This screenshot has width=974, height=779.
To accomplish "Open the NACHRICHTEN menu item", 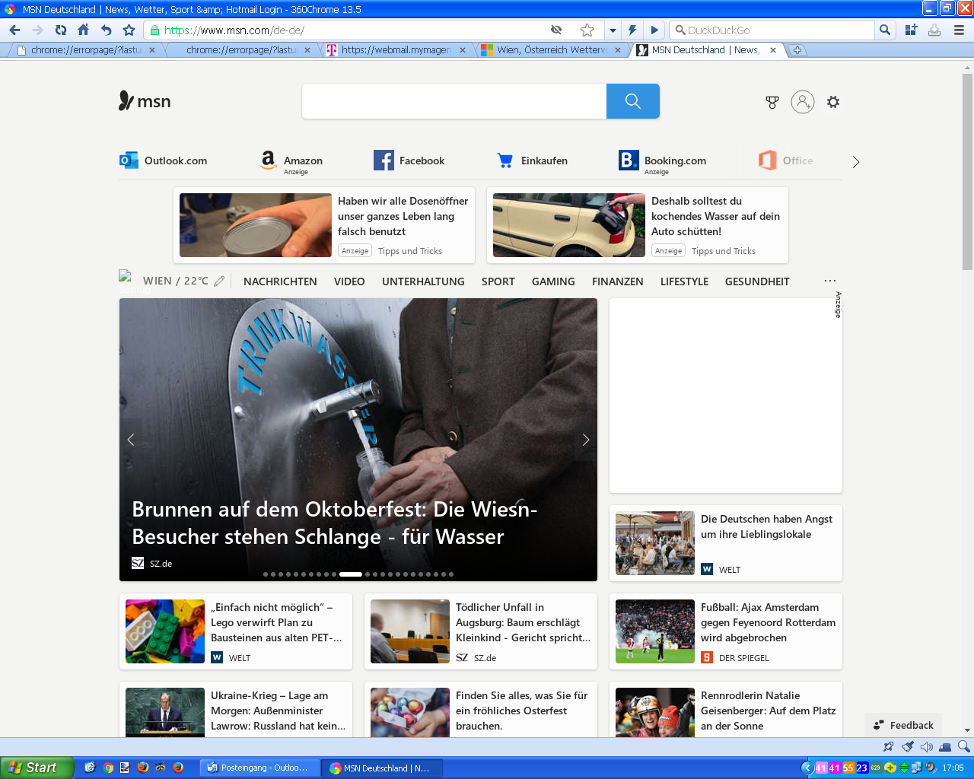I will 280,281.
